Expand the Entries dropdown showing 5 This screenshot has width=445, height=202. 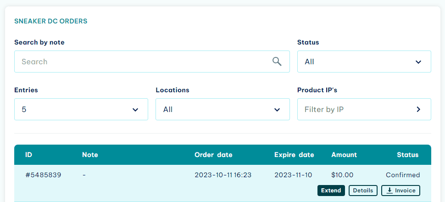pos(81,109)
